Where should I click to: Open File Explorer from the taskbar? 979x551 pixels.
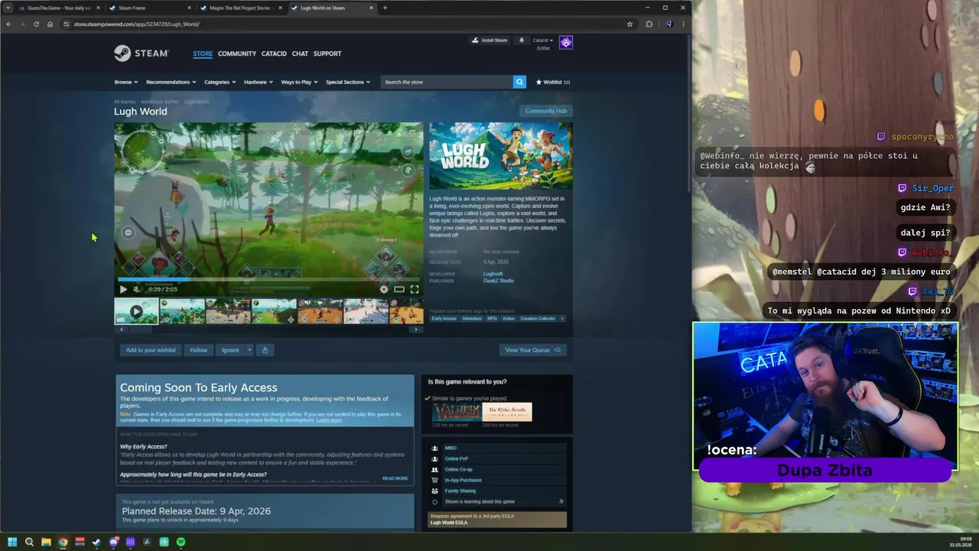pyautogui.click(x=46, y=542)
